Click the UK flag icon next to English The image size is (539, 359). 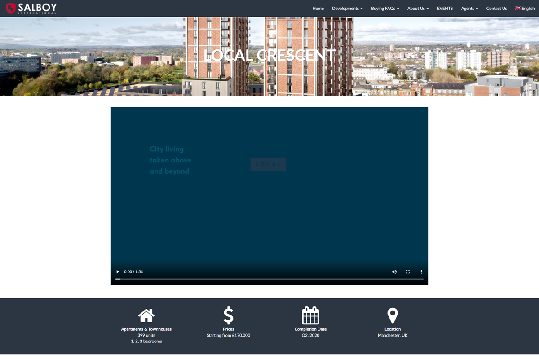(x=517, y=8)
